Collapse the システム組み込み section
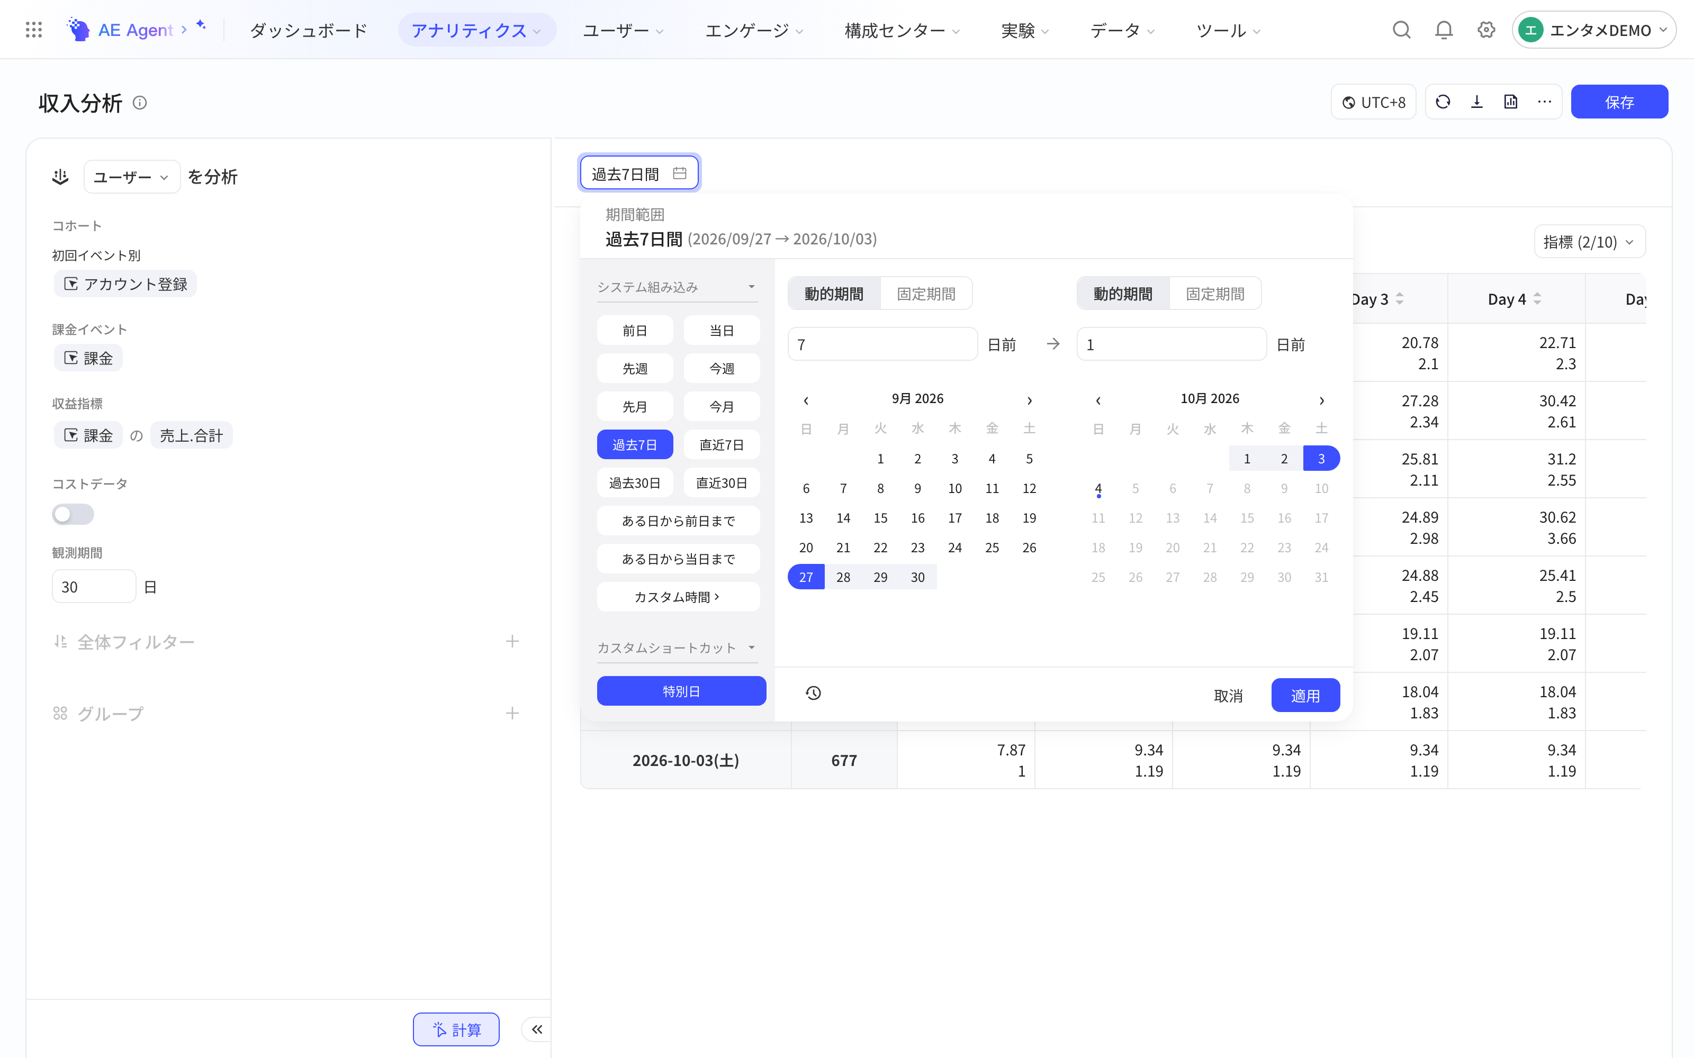1694x1058 pixels. point(677,288)
